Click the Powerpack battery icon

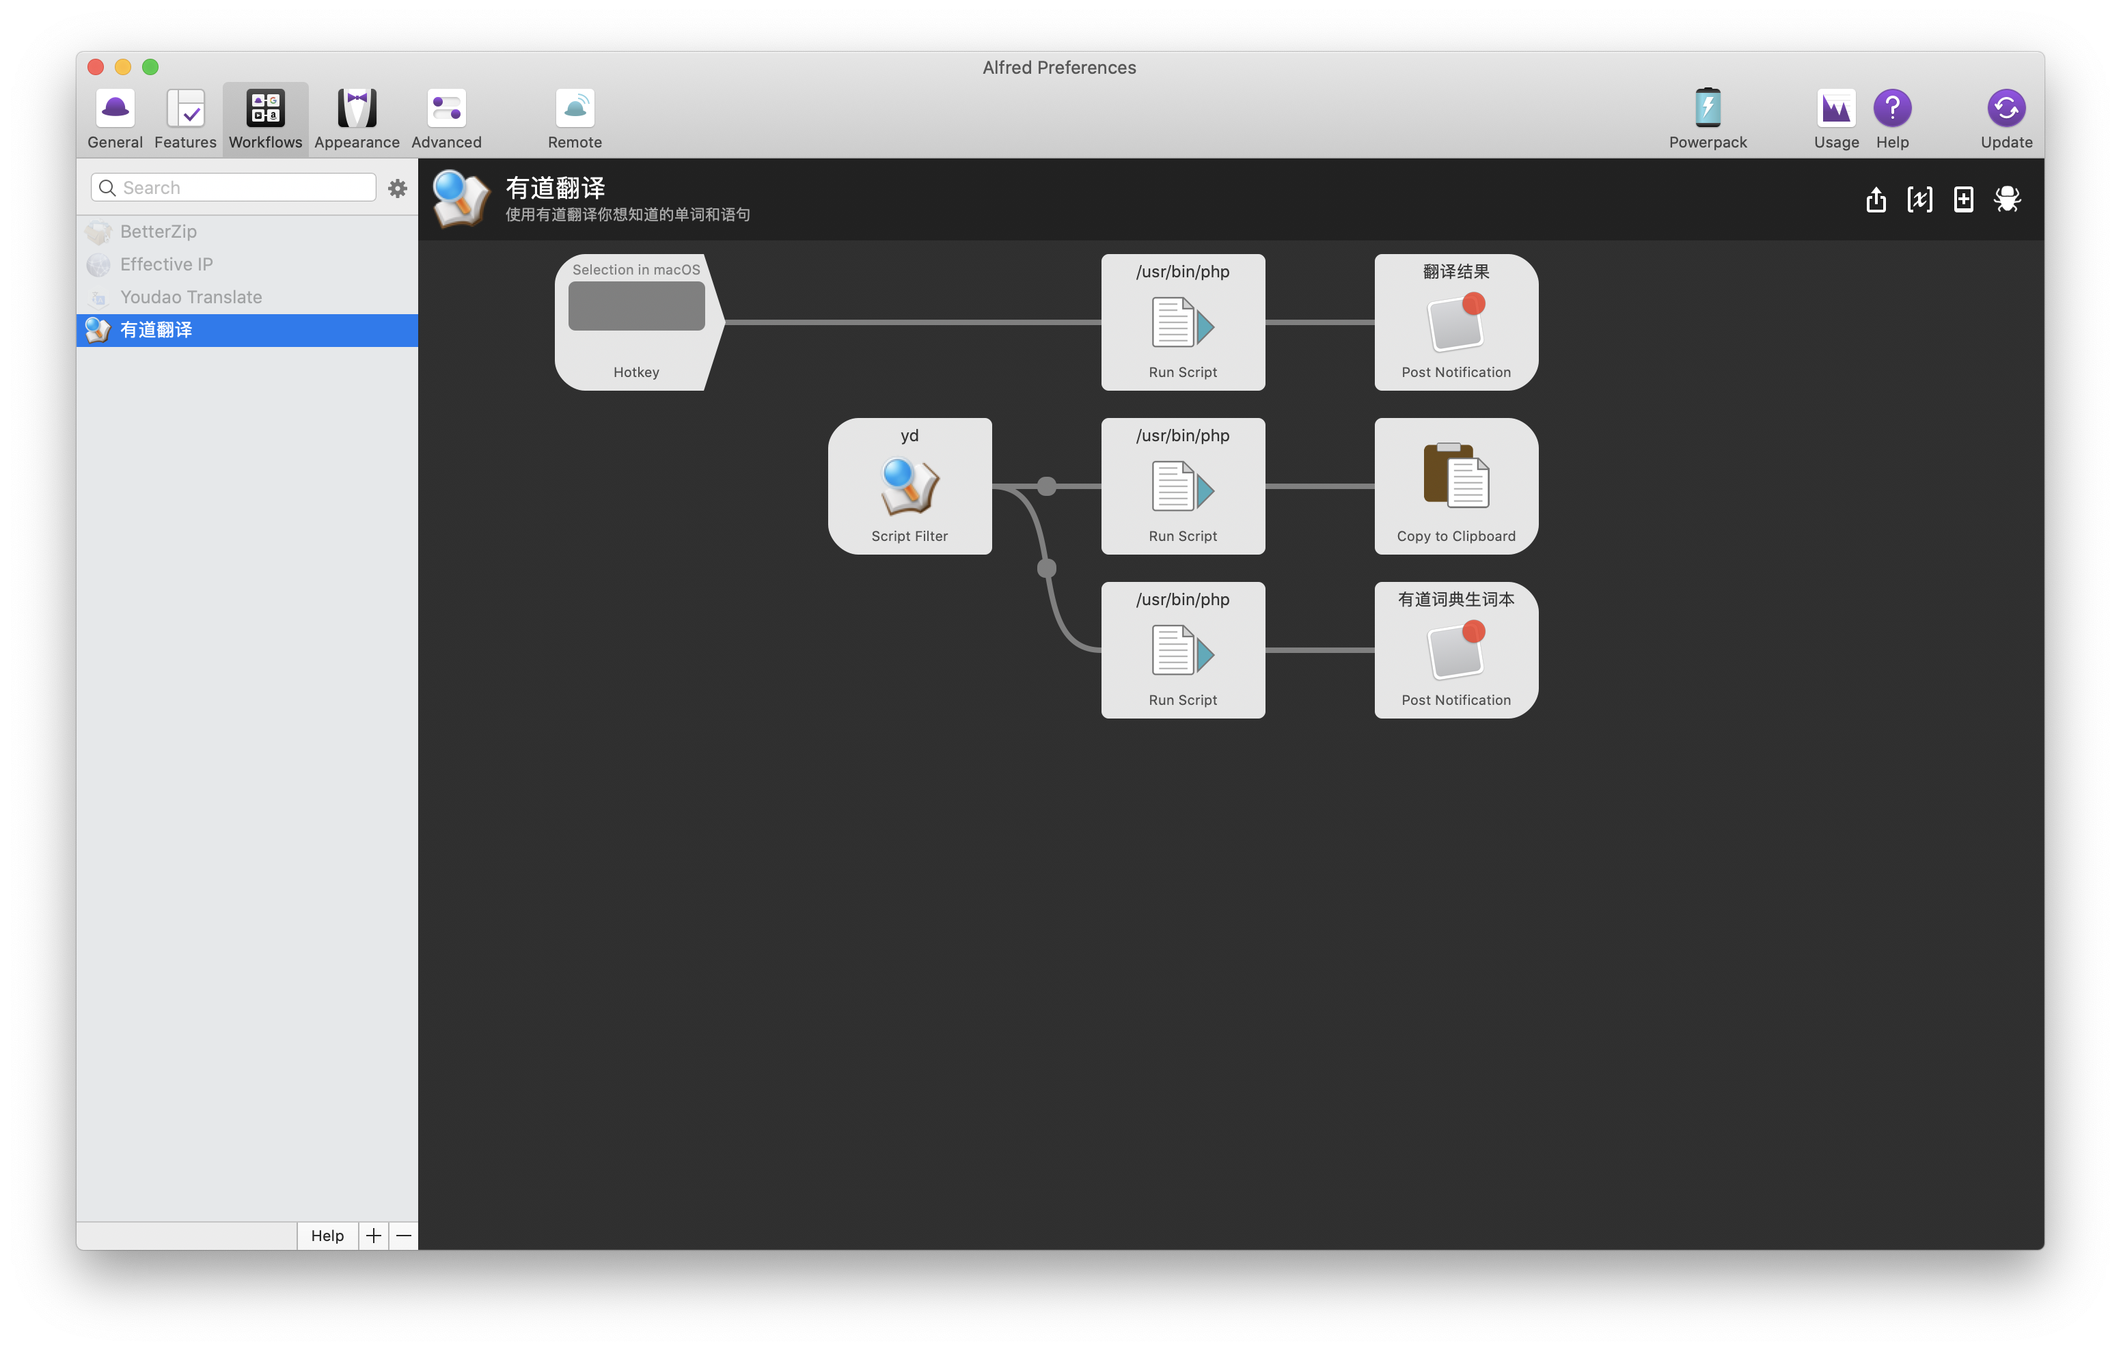pos(1707,109)
